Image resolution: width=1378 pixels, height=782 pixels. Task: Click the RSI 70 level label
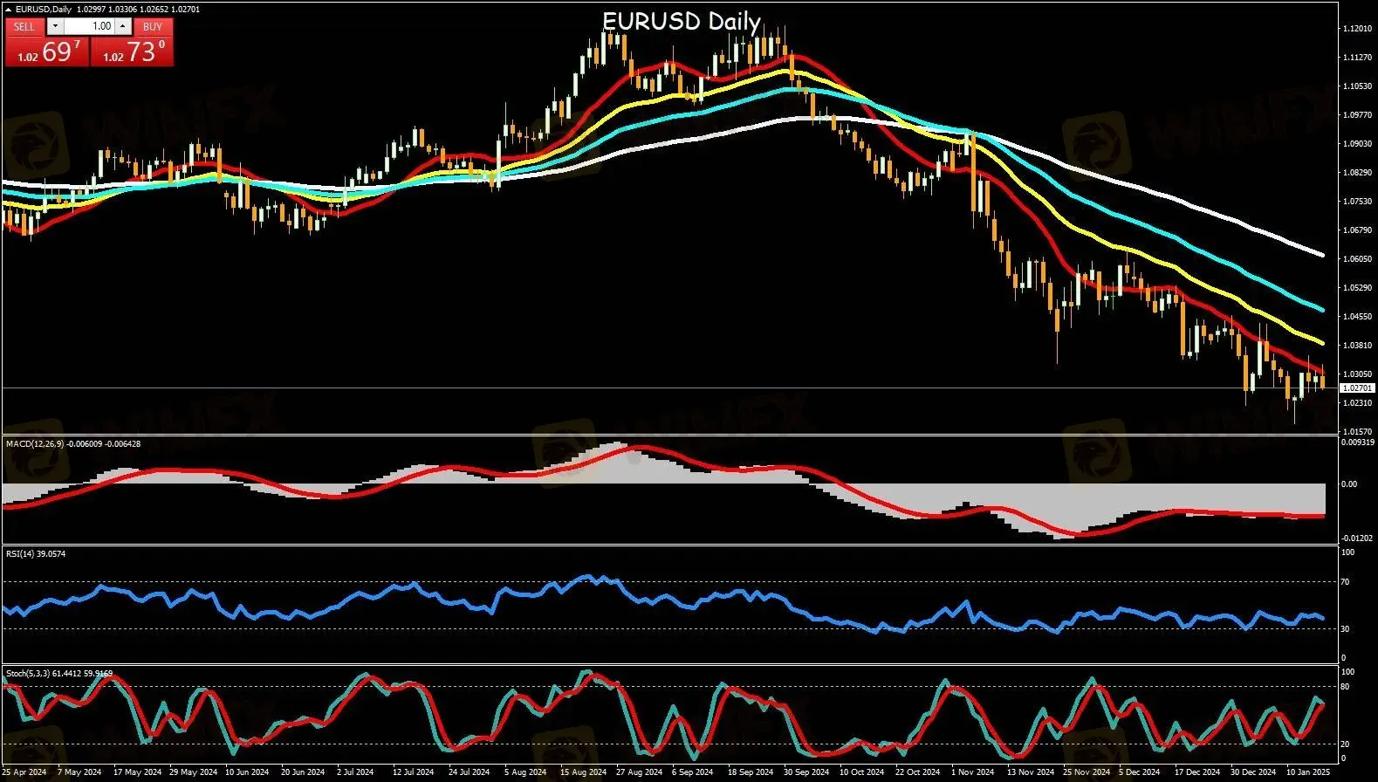click(1346, 581)
